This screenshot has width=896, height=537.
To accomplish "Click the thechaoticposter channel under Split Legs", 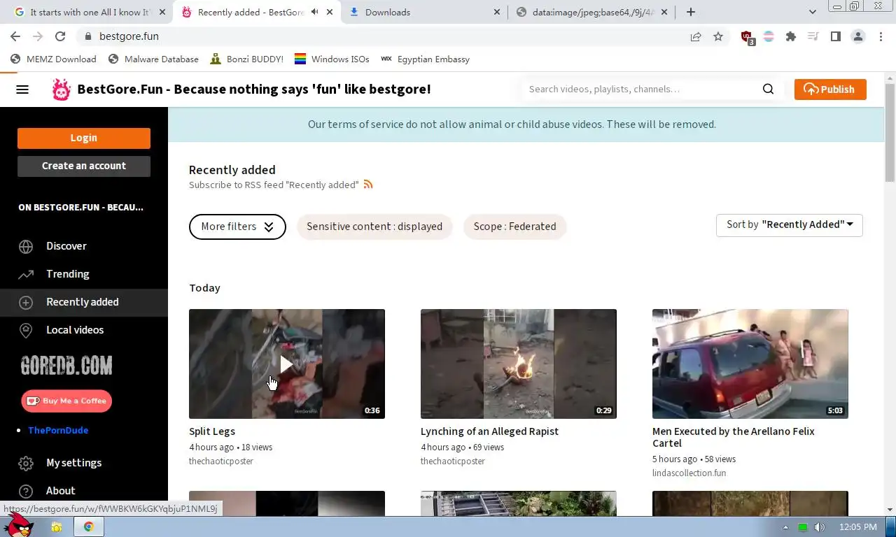I will pos(221,461).
